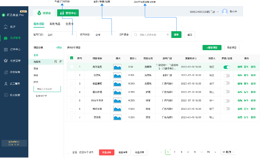Click the thumbnail image for 洗吹造型

pos(118,67)
